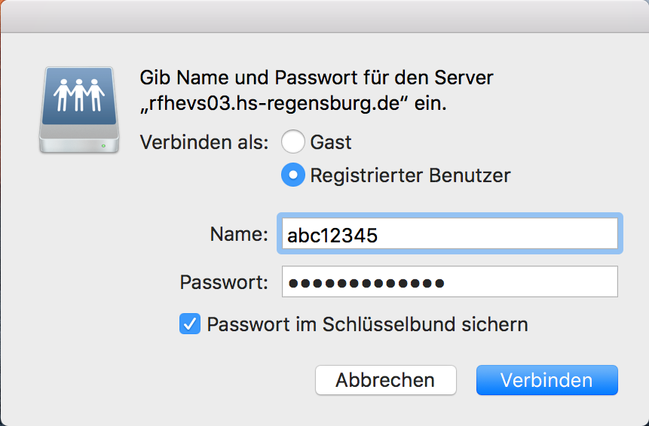
Task: Click the Passwort: field label
Action: [224, 282]
